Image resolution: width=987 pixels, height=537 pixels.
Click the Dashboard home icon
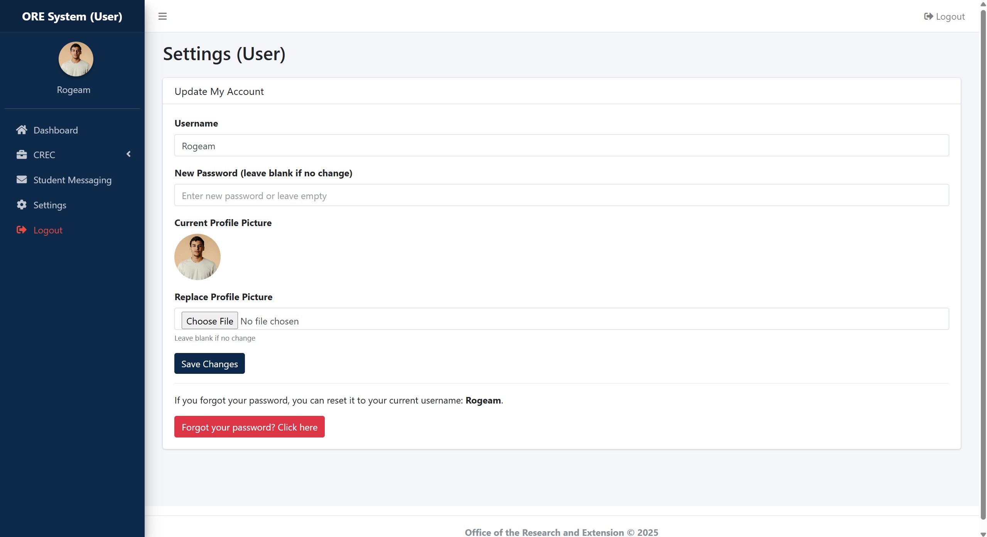[22, 130]
